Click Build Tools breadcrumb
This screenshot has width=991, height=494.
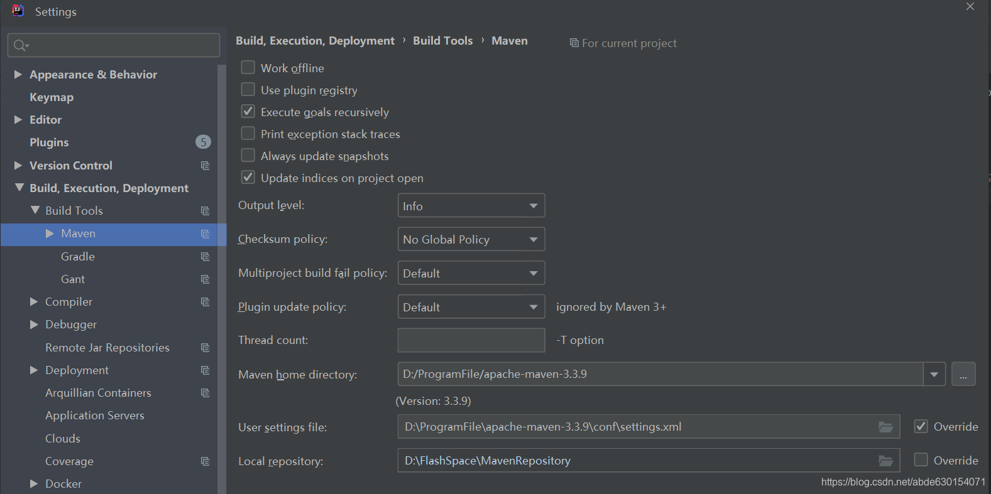(x=442, y=41)
